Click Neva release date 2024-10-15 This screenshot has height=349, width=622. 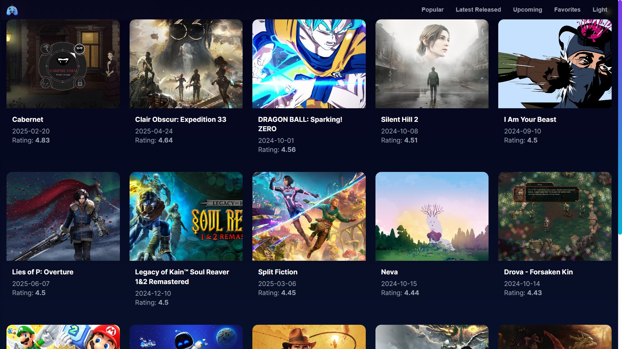(x=399, y=284)
